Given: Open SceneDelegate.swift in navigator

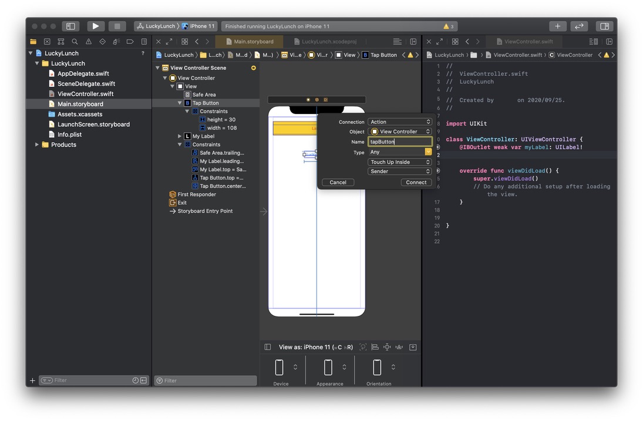Looking at the screenshot, I should [x=86, y=83].
